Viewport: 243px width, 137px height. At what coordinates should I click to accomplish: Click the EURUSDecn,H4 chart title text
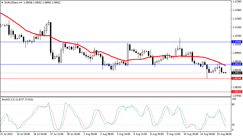pyautogui.click(x=11, y=2)
